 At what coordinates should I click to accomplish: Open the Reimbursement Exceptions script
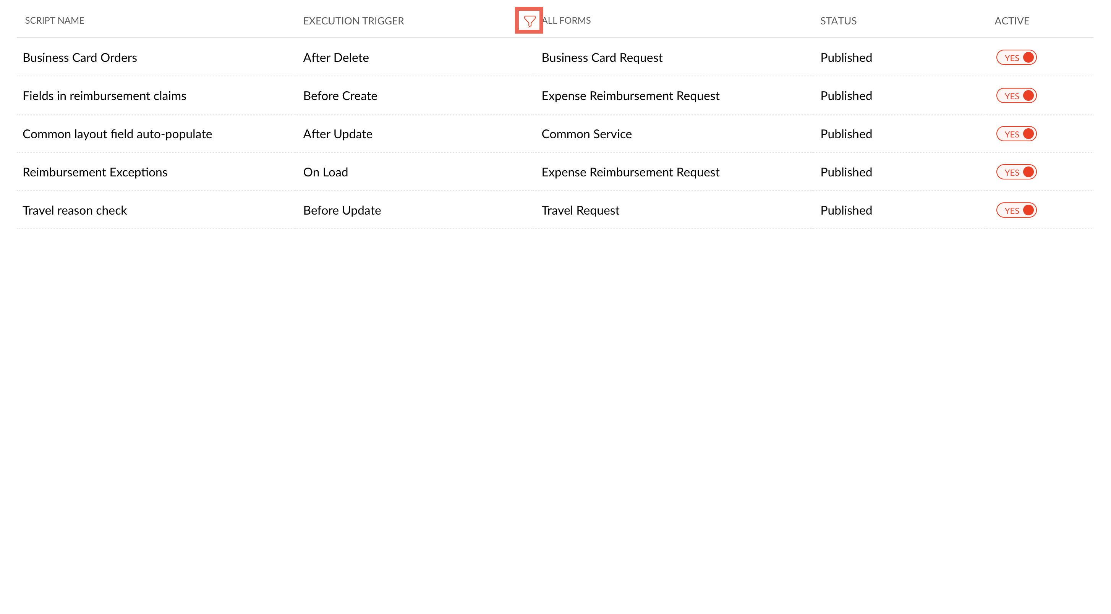(95, 172)
